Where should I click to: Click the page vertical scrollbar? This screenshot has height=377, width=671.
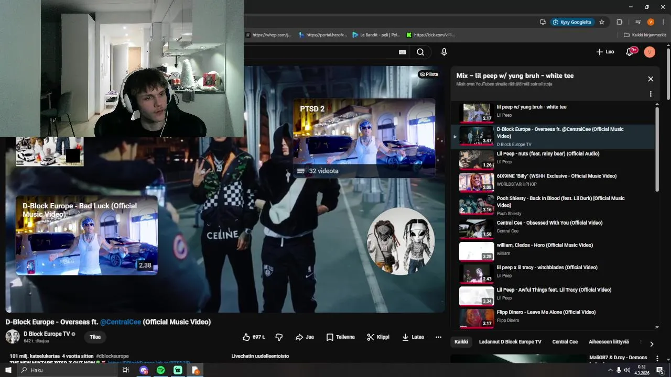click(x=668, y=74)
